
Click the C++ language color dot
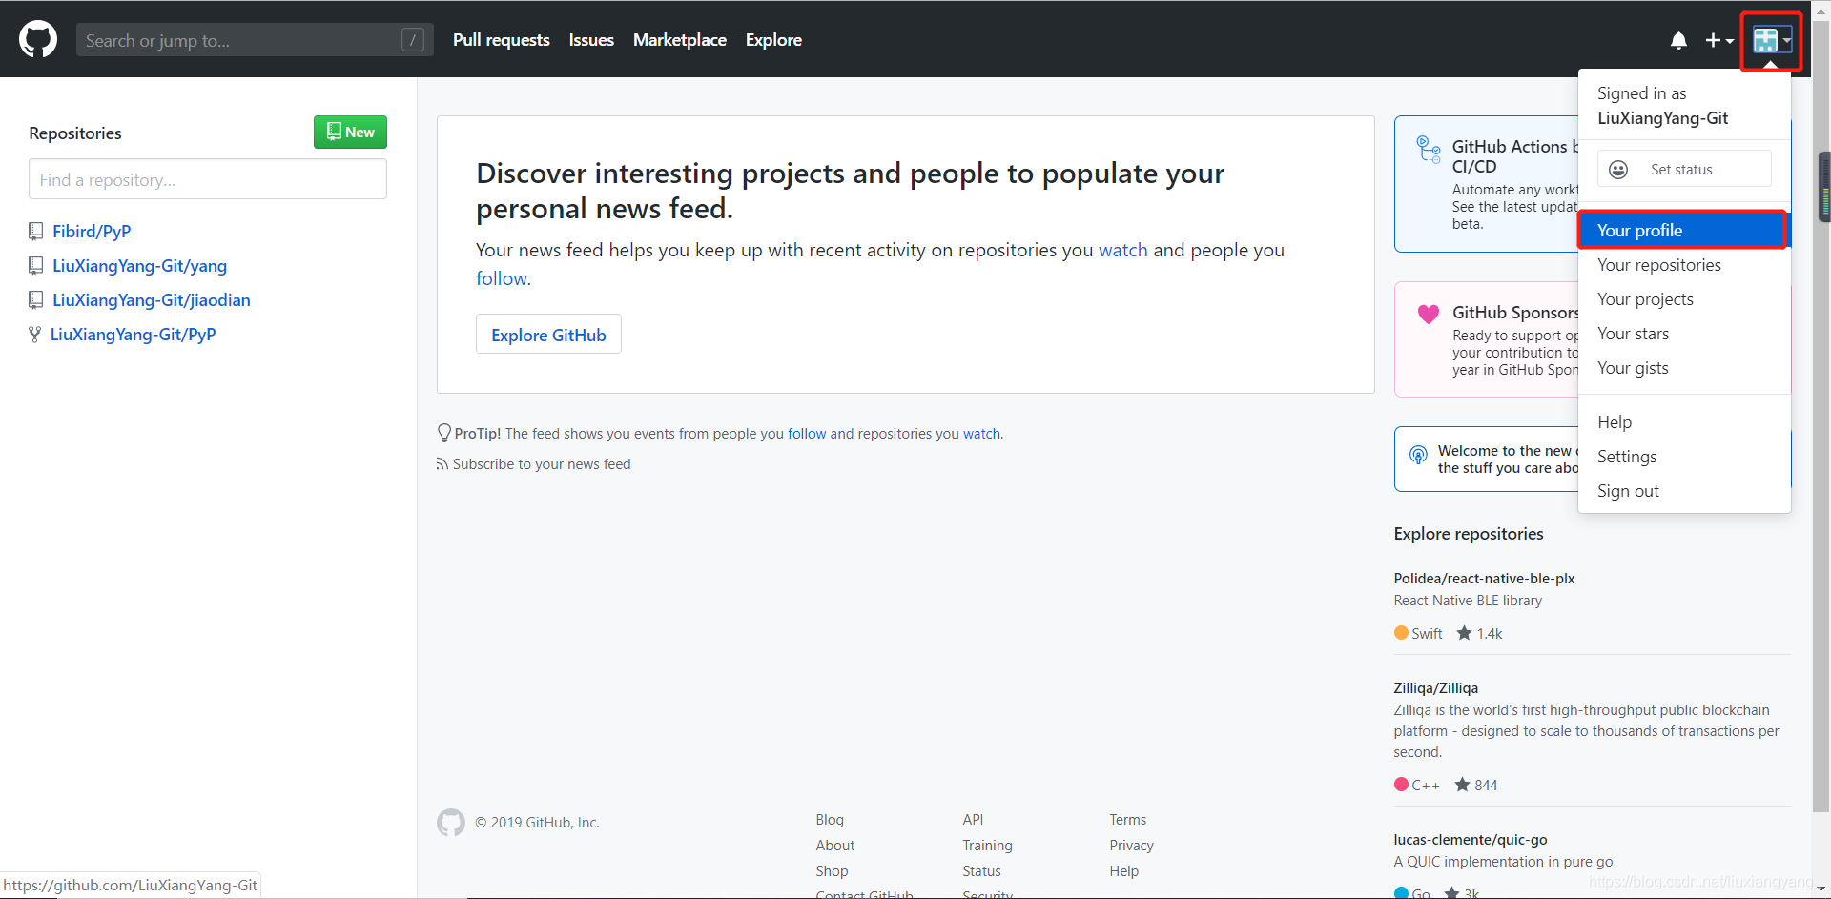coord(1401,785)
